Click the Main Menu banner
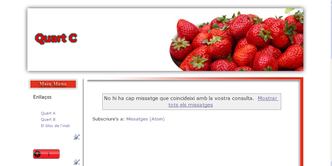The width and height of the screenshot is (332, 166). coord(53,84)
